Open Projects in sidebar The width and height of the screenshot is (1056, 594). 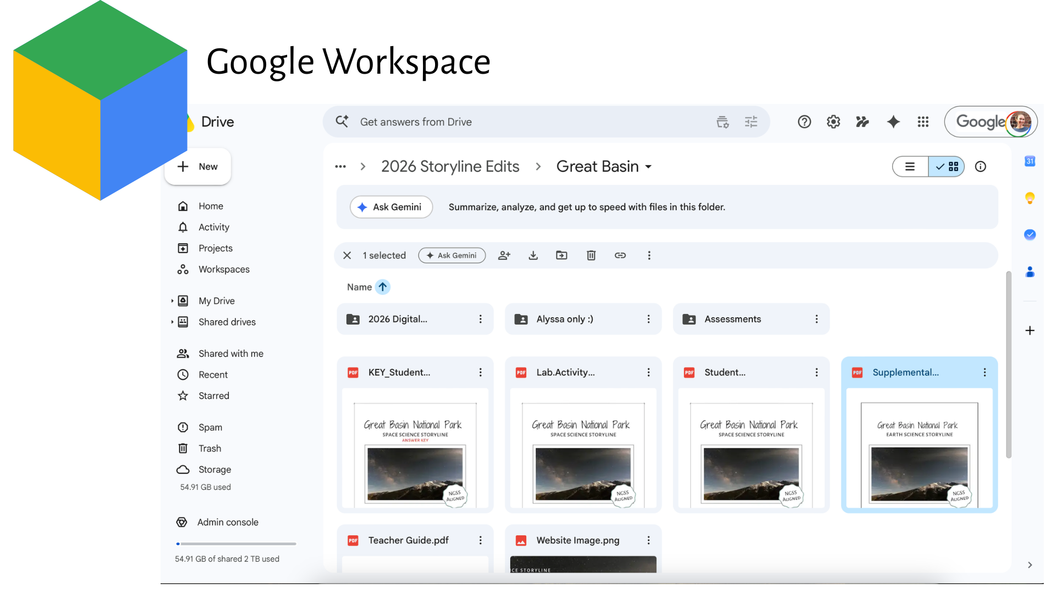pos(216,248)
